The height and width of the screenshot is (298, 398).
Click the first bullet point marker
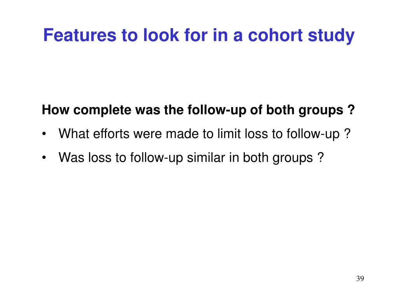[44, 134]
